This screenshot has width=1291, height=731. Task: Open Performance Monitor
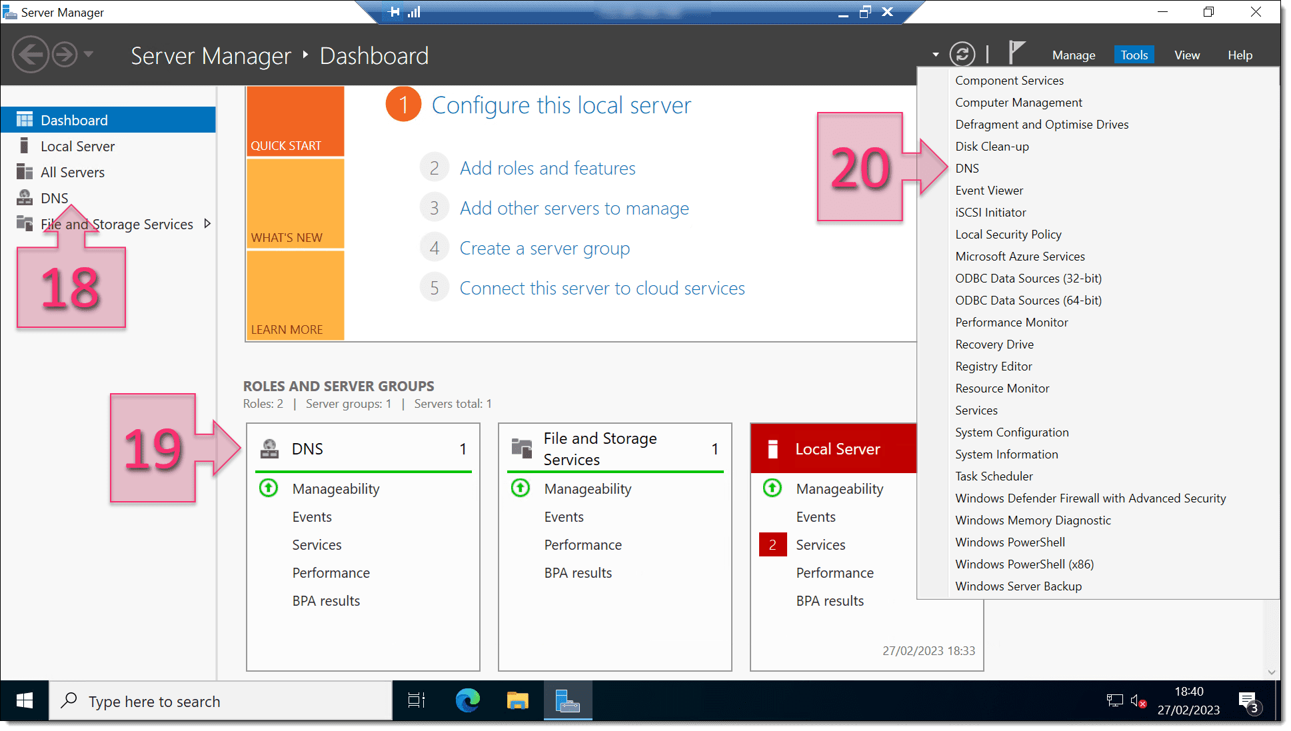[1011, 322]
